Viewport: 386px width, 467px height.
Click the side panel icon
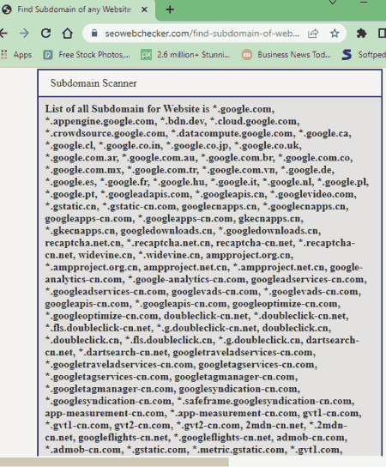coord(382,33)
